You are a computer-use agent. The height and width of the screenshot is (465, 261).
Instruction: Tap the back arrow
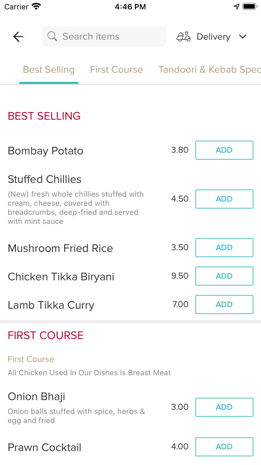coord(18,36)
